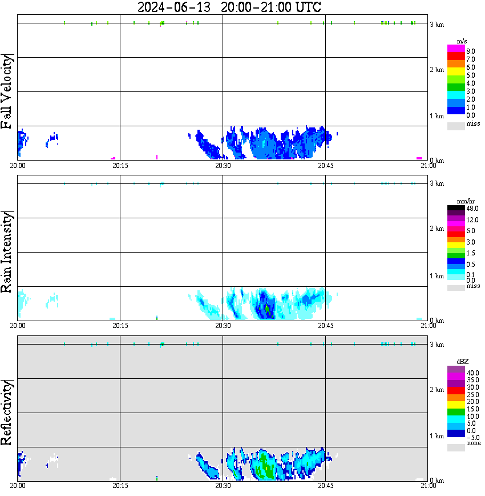Click the dBZ unit label above reflectivity legend
Viewport: 485px width, 496px height.
coord(462,362)
